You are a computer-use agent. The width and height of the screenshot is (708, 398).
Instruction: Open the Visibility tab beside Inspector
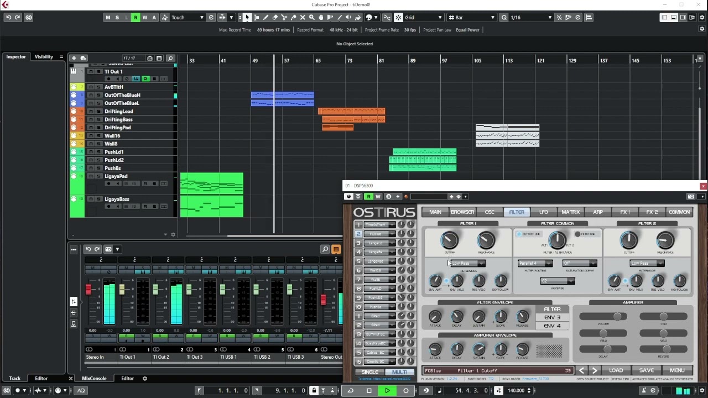44,56
